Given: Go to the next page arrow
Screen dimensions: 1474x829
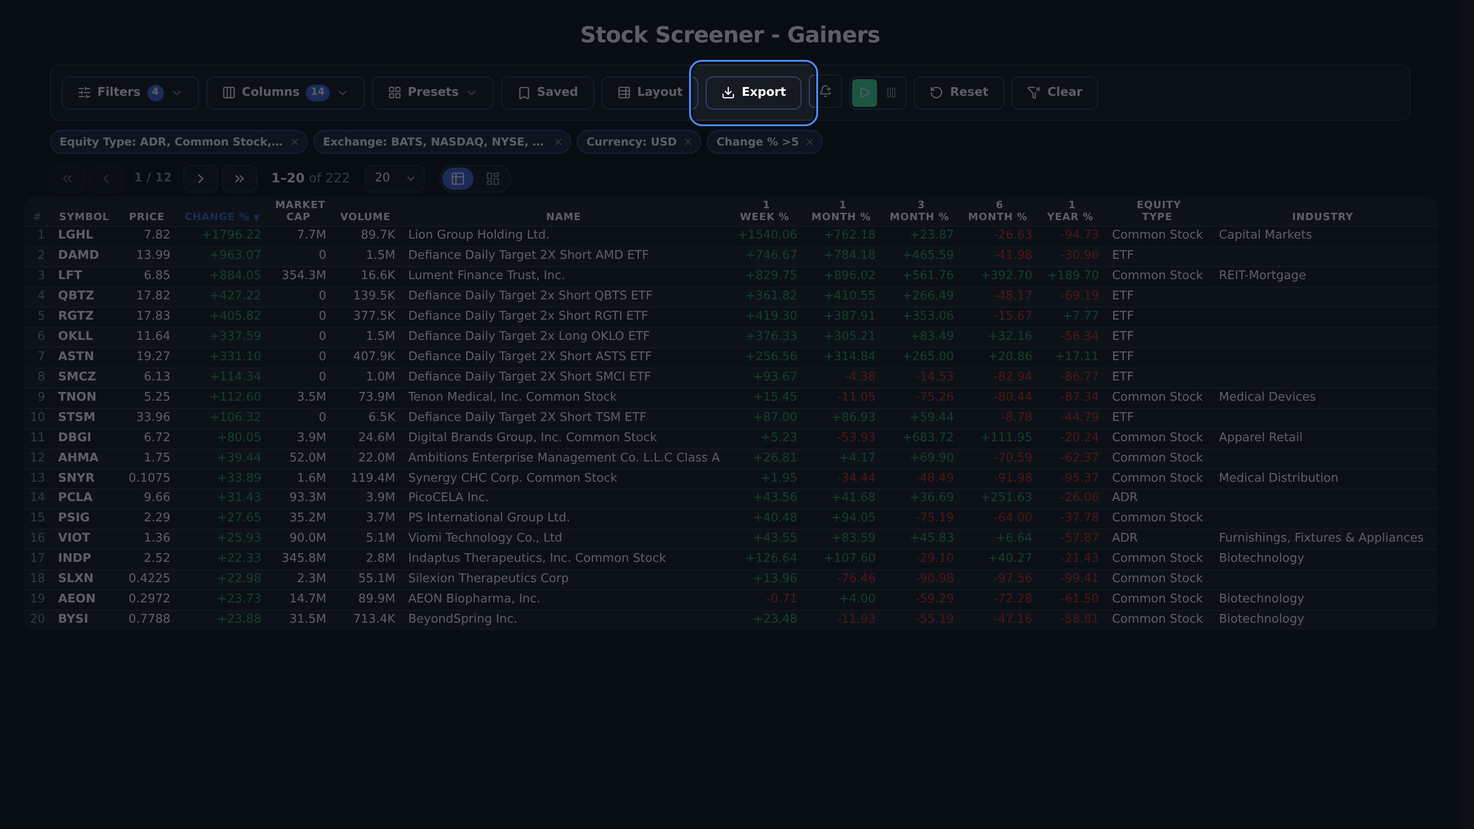Looking at the screenshot, I should click(200, 179).
